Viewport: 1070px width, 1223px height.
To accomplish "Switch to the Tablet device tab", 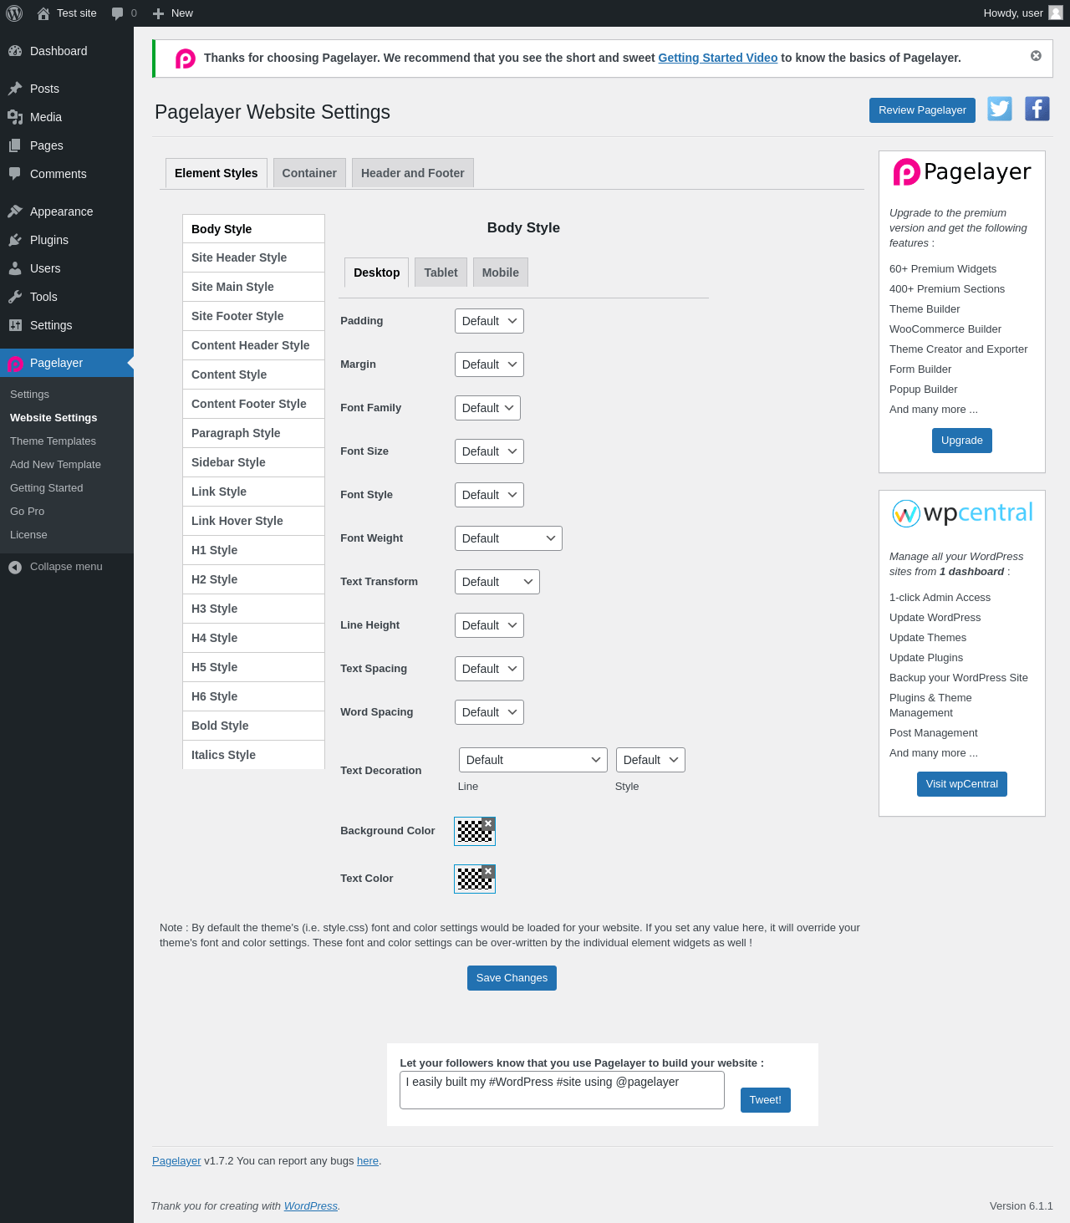I will tap(441, 273).
